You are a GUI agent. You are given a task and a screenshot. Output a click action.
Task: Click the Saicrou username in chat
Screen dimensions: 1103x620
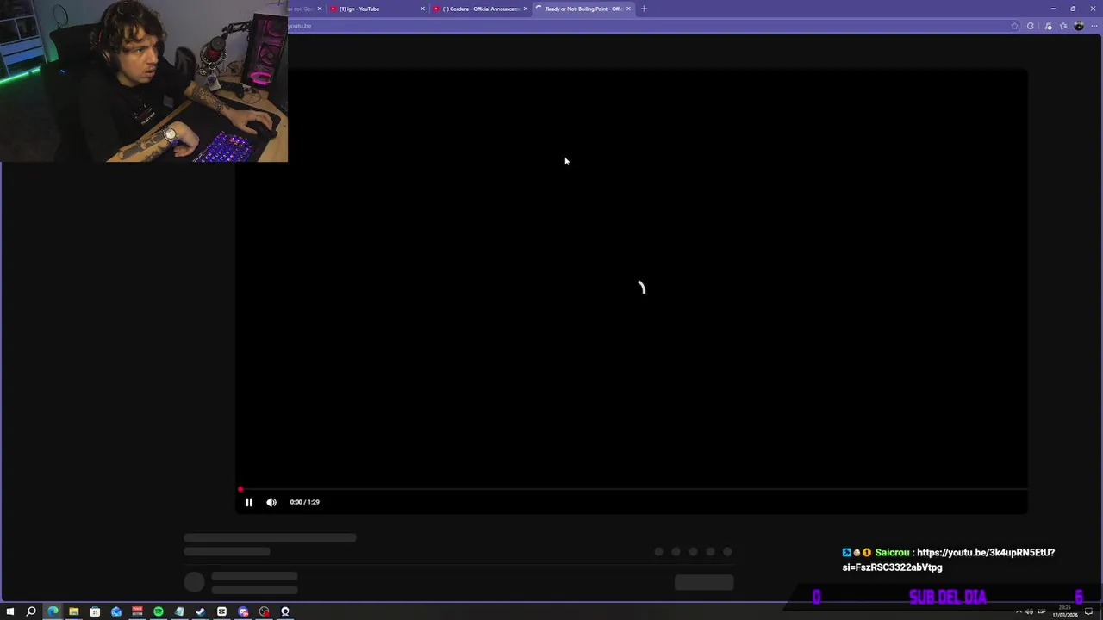coord(892,553)
